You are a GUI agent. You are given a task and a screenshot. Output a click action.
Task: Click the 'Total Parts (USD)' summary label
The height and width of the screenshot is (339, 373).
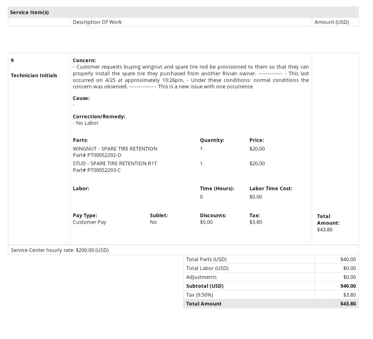(x=206, y=259)
